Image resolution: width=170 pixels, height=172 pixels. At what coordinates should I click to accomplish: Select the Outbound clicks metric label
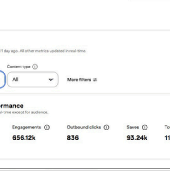pos(84,127)
